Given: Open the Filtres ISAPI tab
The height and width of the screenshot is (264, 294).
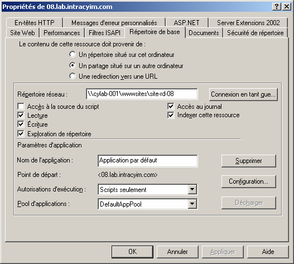Looking at the screenshot, I should (105, 33).
